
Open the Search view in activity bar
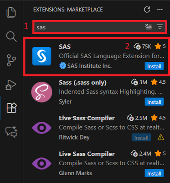click(11, 37)
